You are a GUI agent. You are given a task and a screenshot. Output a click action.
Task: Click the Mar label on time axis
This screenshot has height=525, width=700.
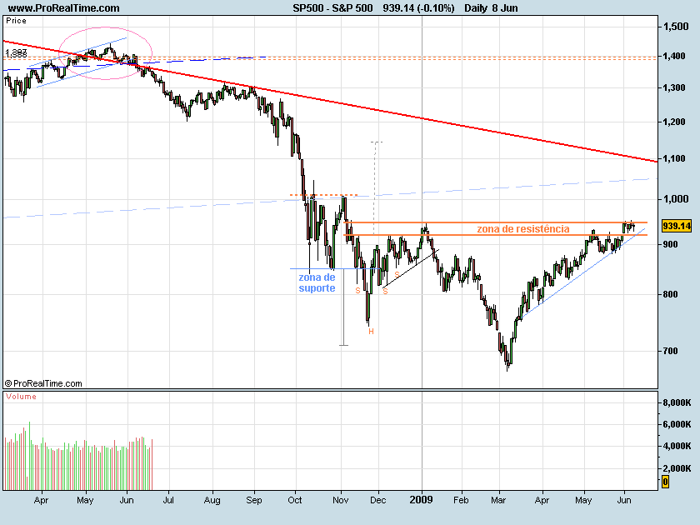[498, 500]
